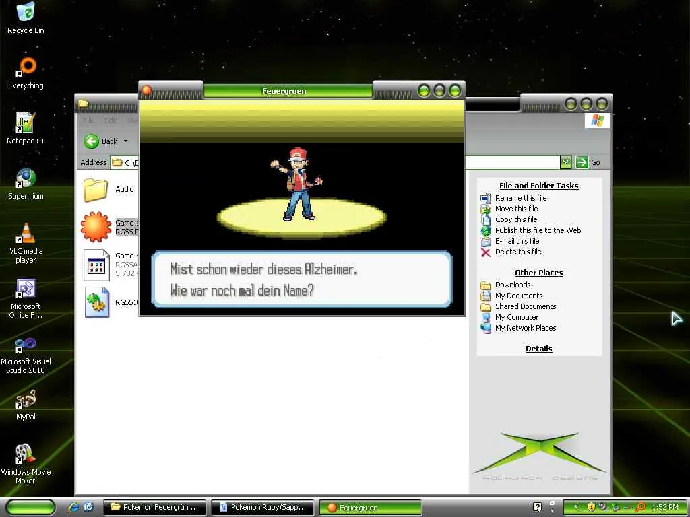Click Move this file

coord(516,209)
